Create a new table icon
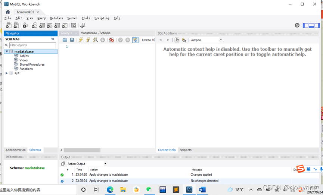The height and width of the screenshot is (195, 323). 42,25
